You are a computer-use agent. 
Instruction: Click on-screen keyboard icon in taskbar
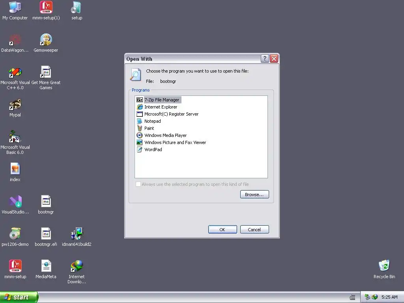(x=352, y=297)
